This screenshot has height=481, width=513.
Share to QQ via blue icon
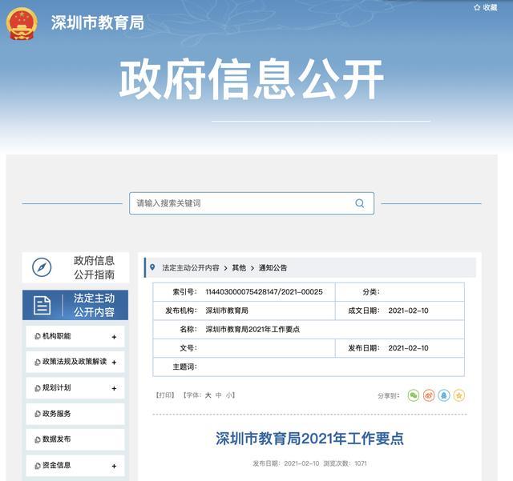pos(444,395)
